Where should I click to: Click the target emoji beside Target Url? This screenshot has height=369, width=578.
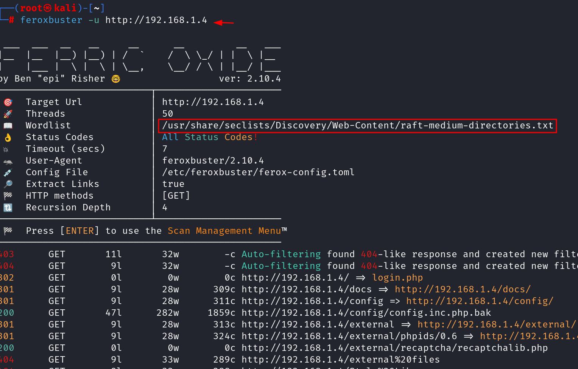(x=8, y=102)
